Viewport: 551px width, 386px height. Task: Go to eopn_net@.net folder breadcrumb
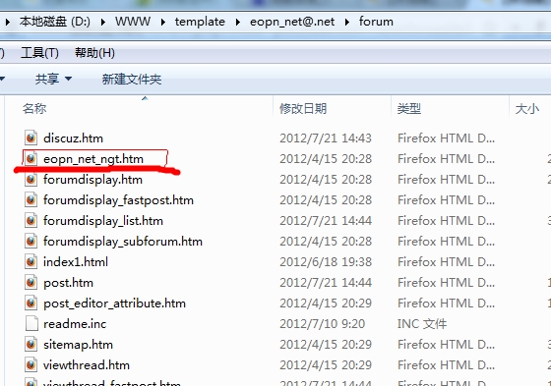click(292, 22)
